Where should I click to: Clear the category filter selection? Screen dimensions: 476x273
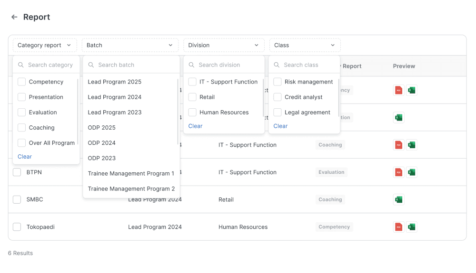pyautogui.click(x=25, y=157)
